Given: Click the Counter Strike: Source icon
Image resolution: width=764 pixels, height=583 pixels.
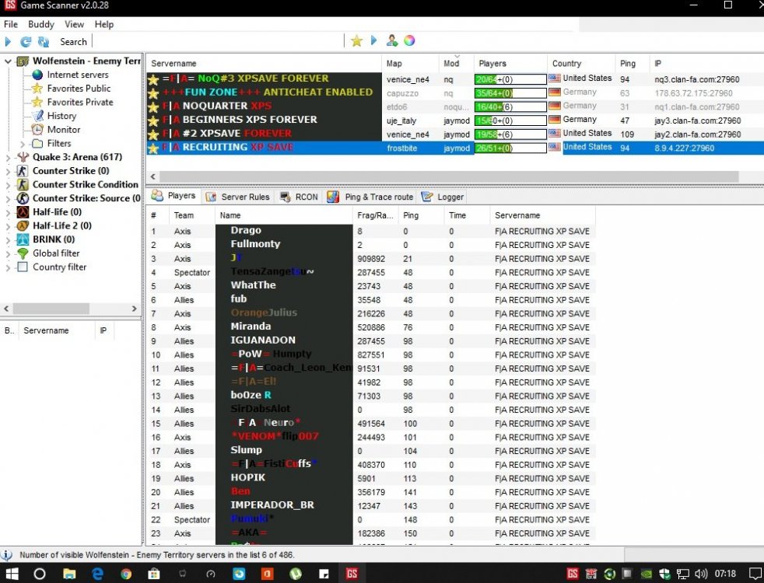Looking at the screenshot, I should click(23, 198).
